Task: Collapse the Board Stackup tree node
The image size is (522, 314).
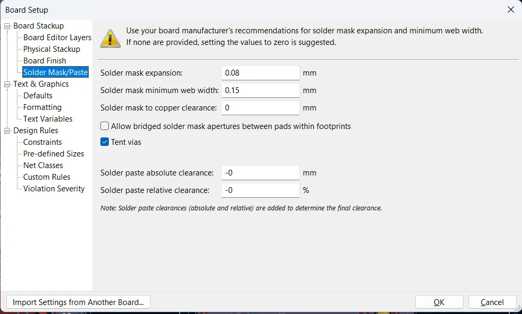Action: click(x=7, y=26)
